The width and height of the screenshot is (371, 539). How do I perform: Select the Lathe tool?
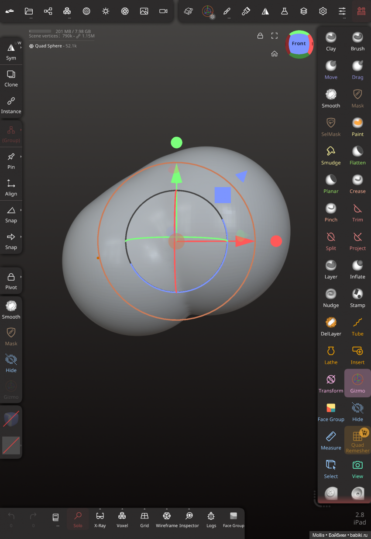point(331,355)
